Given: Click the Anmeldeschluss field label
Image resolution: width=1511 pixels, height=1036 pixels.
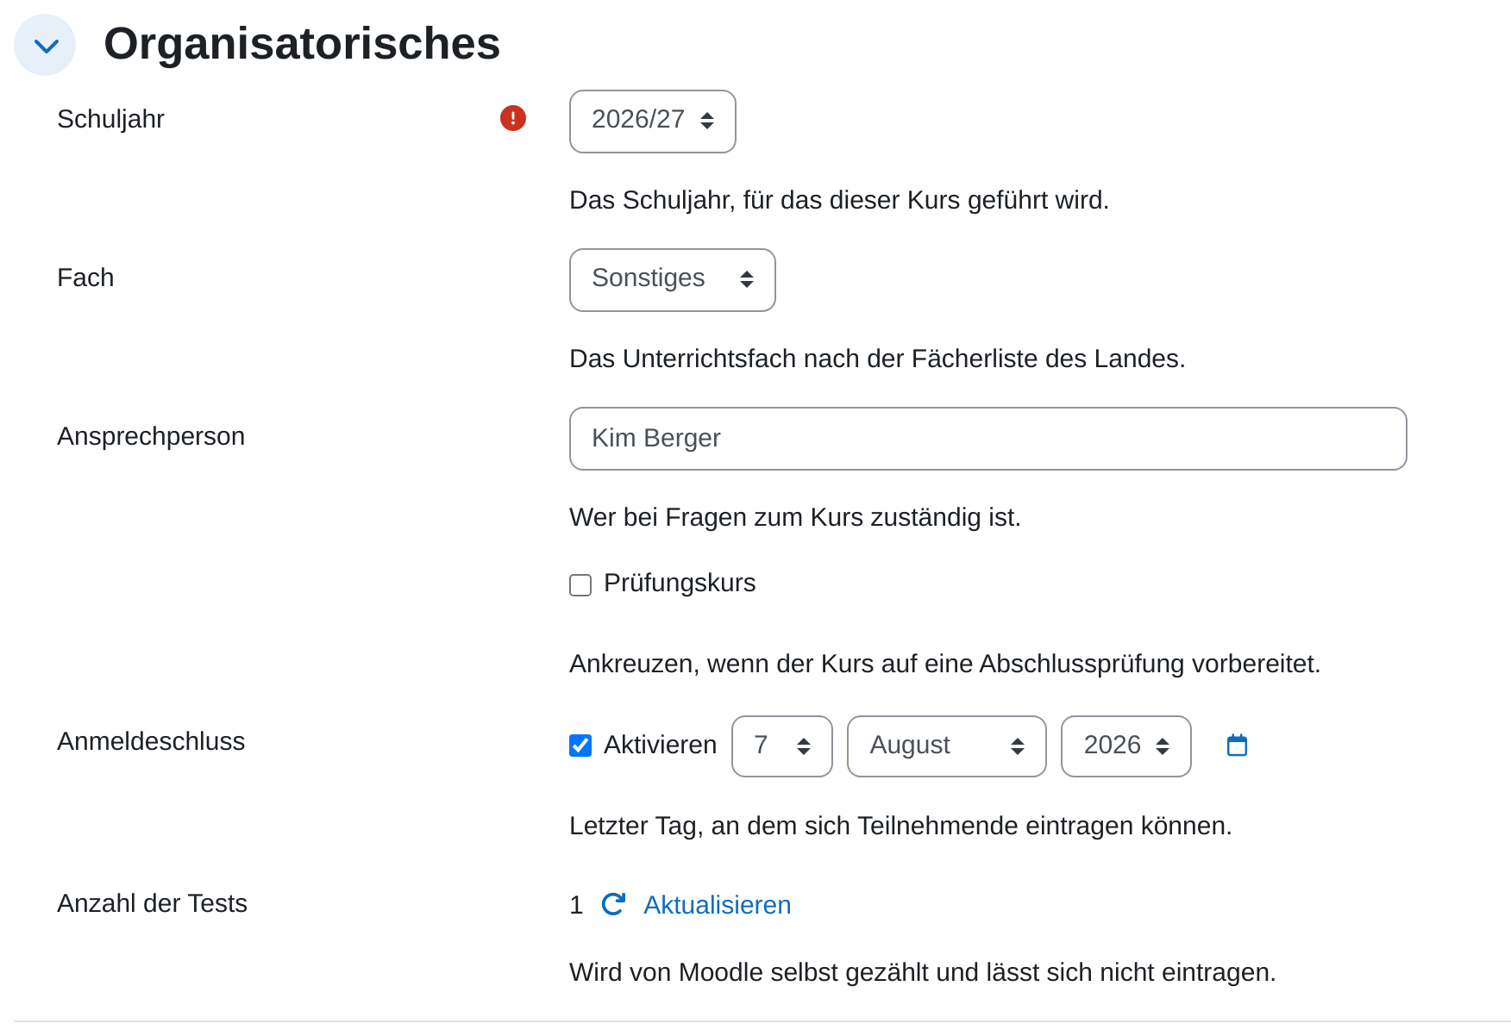Looking at the screenshot, I should 151,741.
